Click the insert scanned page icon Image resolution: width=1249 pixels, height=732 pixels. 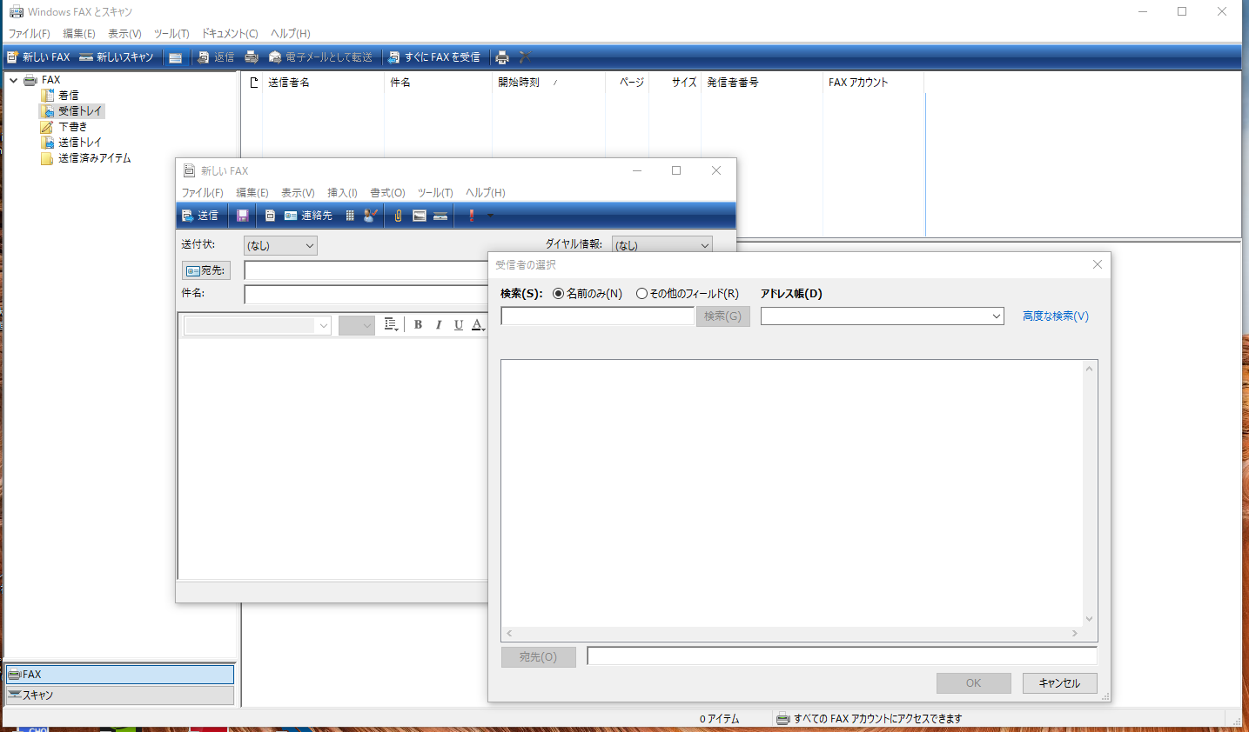pos(440,216)
